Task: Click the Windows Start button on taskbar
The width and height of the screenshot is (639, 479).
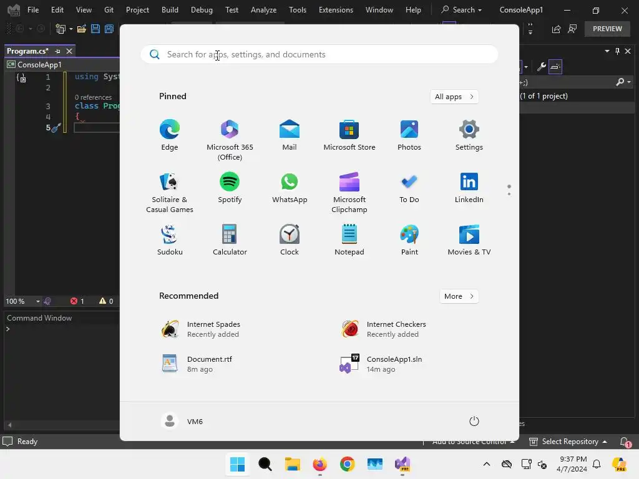Action: coord(237,464)
